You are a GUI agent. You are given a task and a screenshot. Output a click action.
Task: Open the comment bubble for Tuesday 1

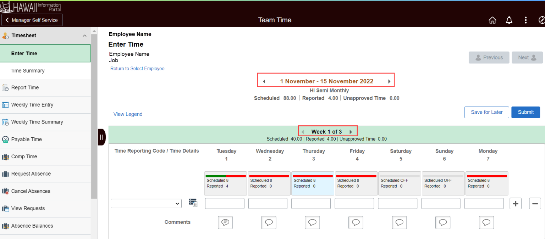[225, 222]
